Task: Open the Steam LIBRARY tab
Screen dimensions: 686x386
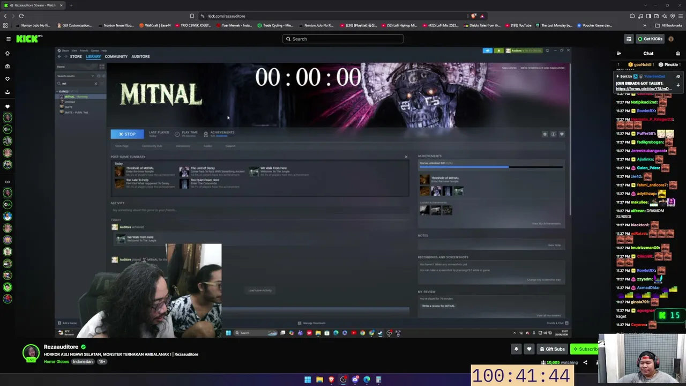Action: point(93,56)
